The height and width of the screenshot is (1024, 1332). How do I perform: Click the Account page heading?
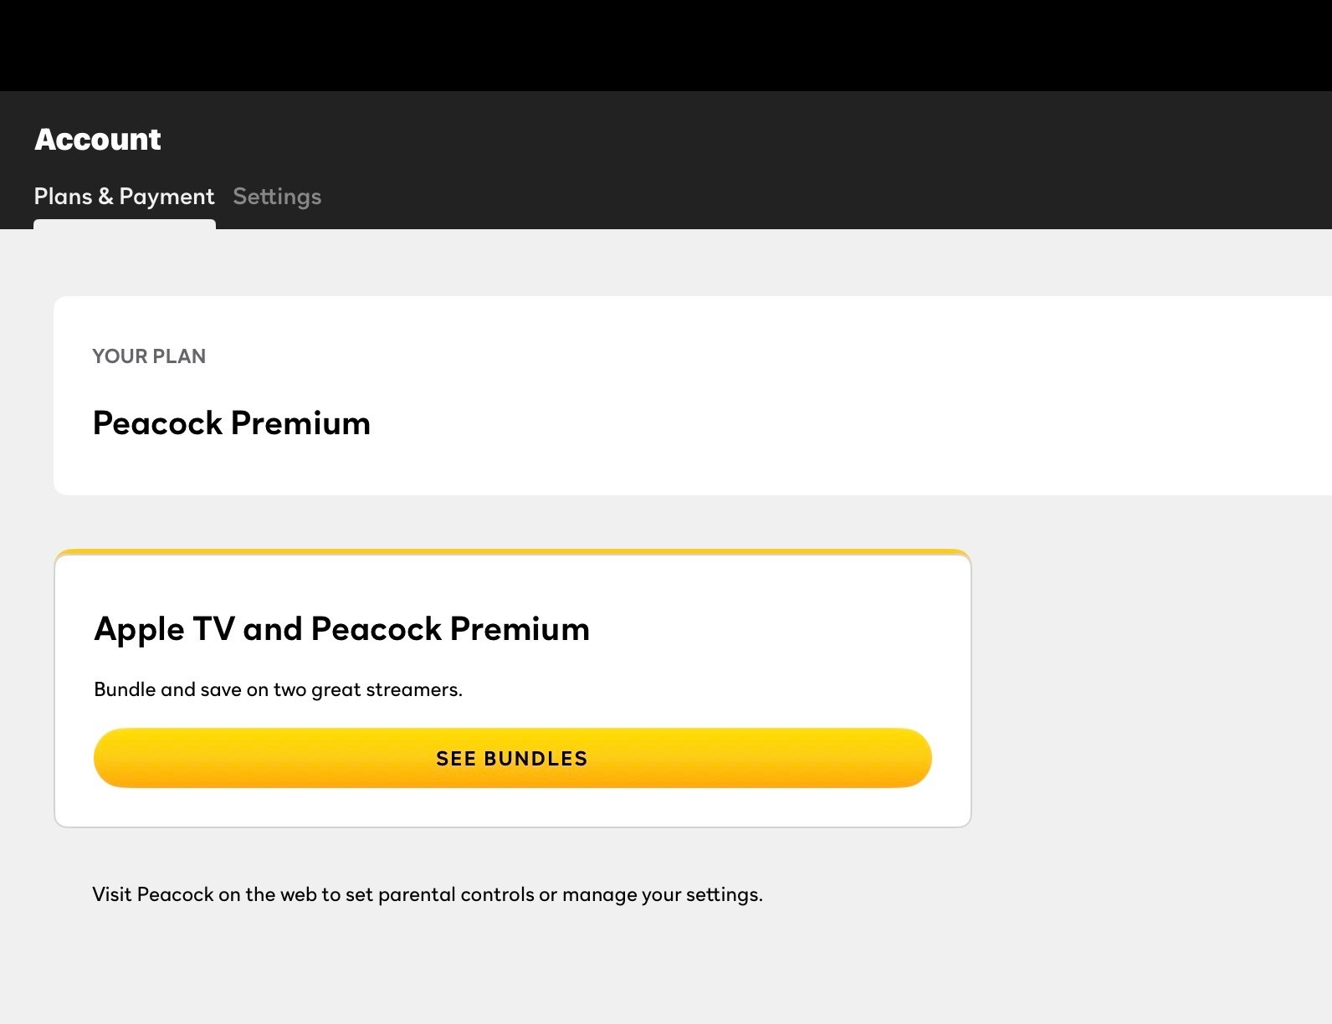tap(97, 139)
